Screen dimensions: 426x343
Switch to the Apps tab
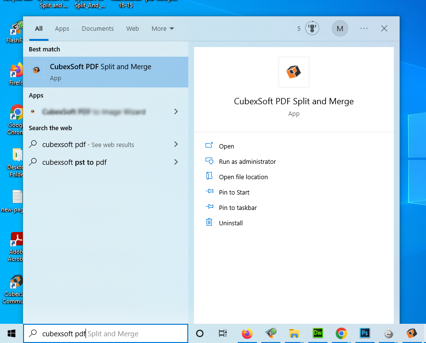tap(62, 28)
